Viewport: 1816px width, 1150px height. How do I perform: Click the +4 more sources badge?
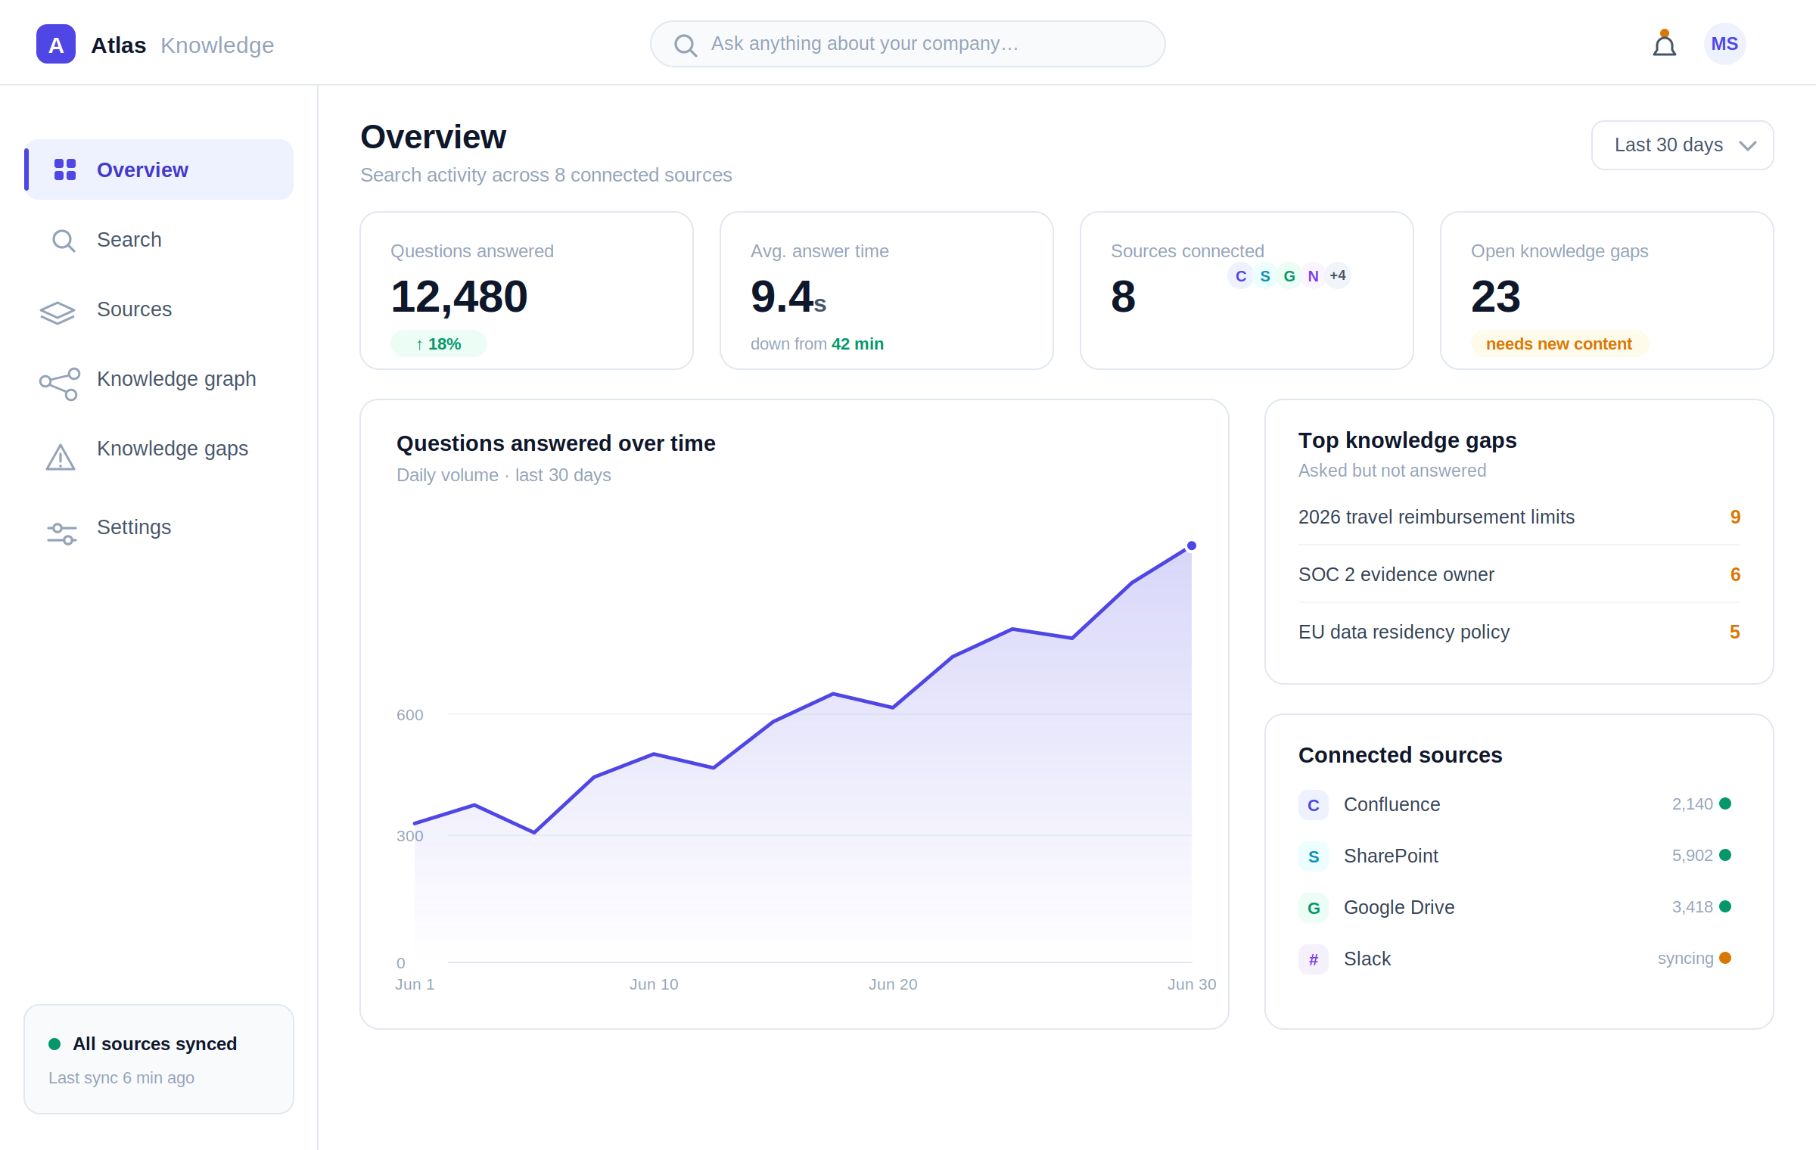pyautogui.click(x=1338, y=275)
